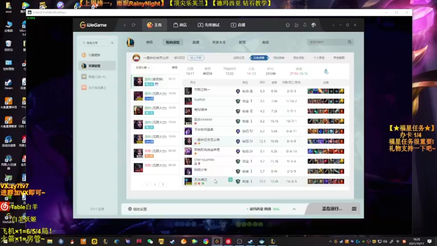Screen dimensions: 437x246
Task: Expand the server status chevron
Action: [294, 209]
